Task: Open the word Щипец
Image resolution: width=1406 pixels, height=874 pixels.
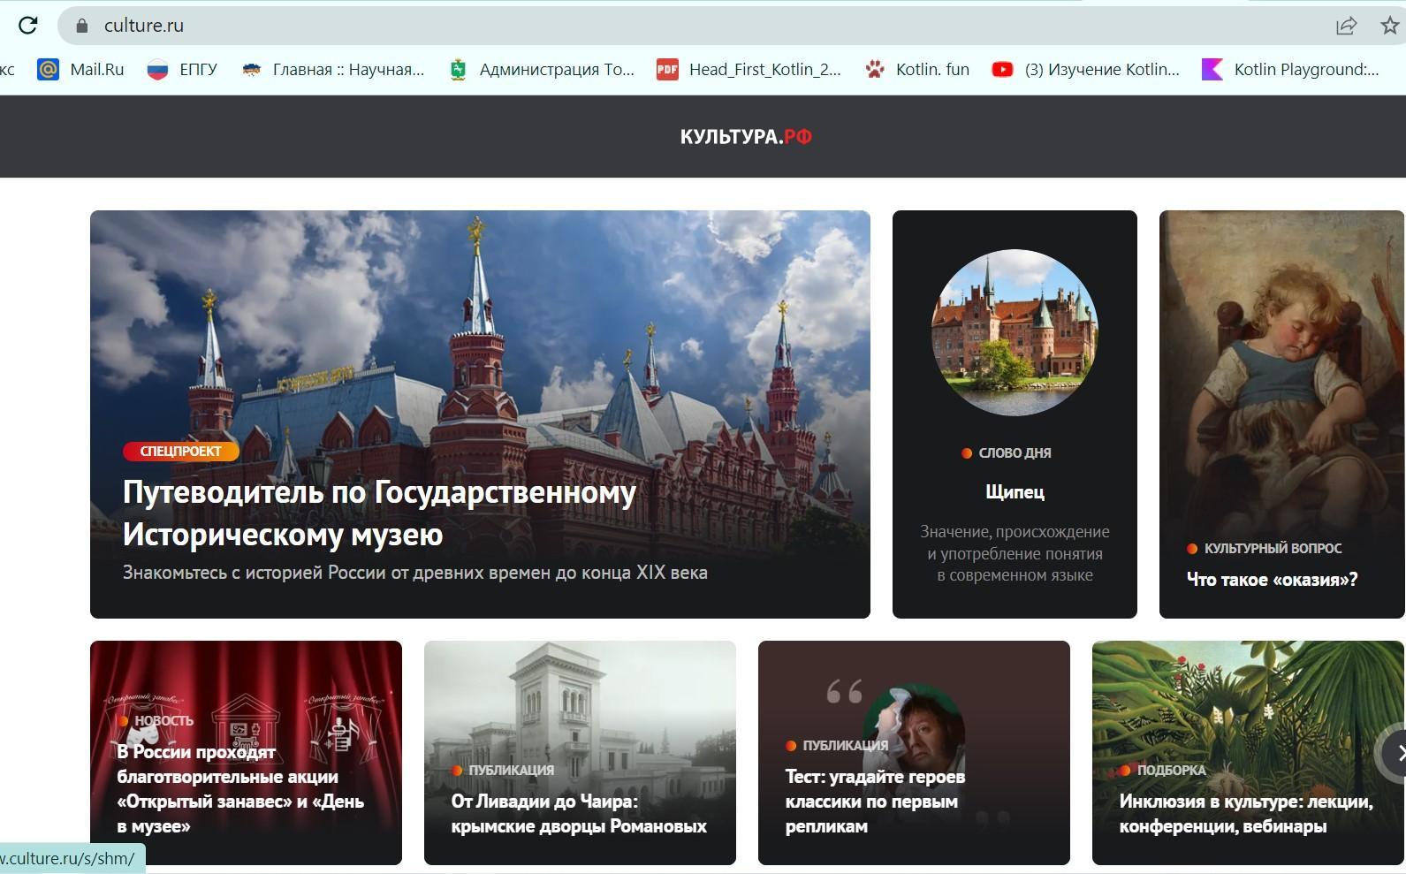Action: [x=1015, y=492]
